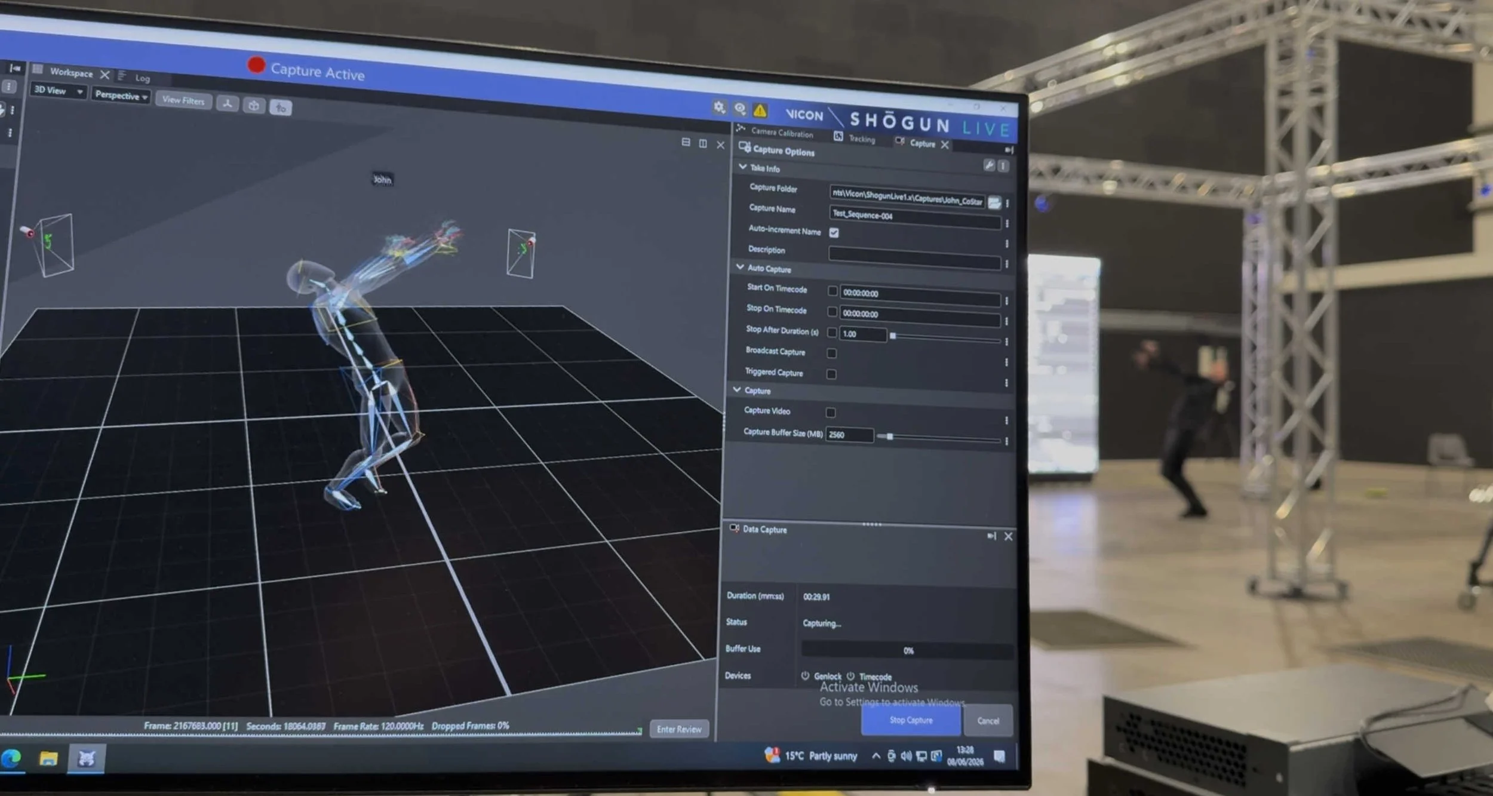The height and width of the screenshot is (796, 1493).
Task: Toggle the Auto-increment Name checkbox
Action: tap(834, 233)
